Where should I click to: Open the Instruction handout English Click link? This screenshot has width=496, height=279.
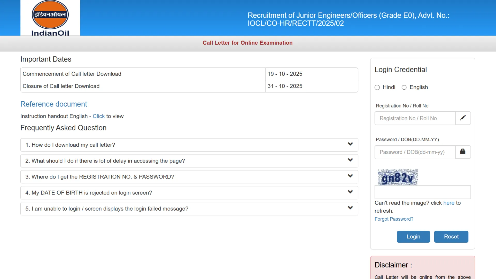pyautogui.click(x=98, y=116)
